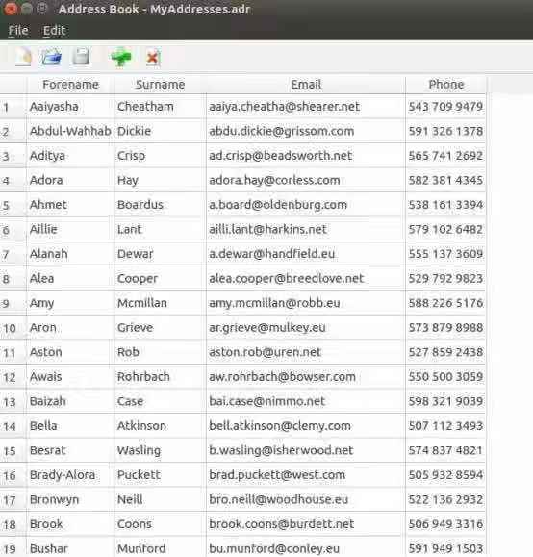Click email aw.rohrbach@bowser.com
Image resolution: width=533 pixels, height=557 pixels.
tap(306, 376)
